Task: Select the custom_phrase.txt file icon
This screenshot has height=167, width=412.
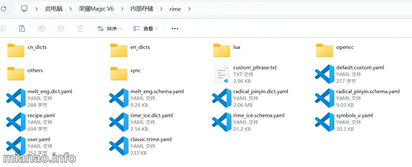Action: coord(222,74)
